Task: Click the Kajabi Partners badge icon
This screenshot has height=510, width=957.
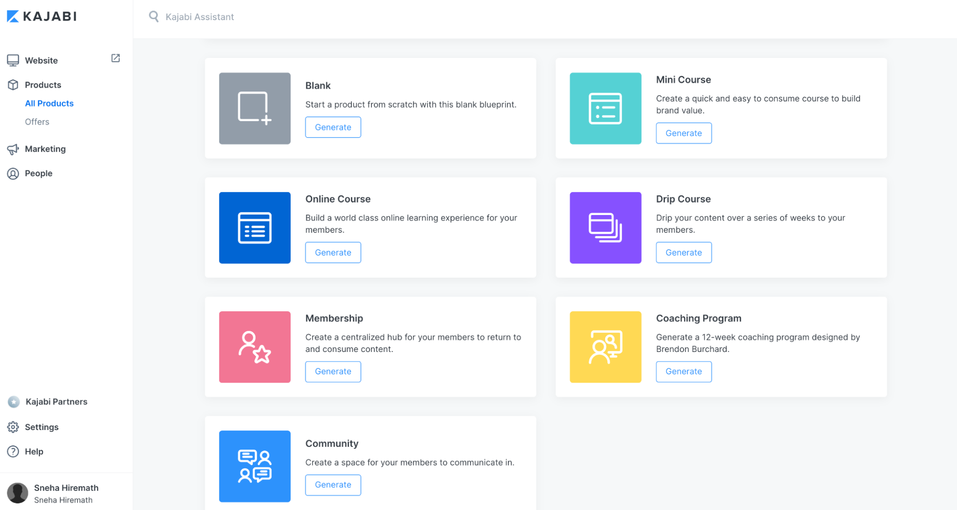Action: coord(14,402)
